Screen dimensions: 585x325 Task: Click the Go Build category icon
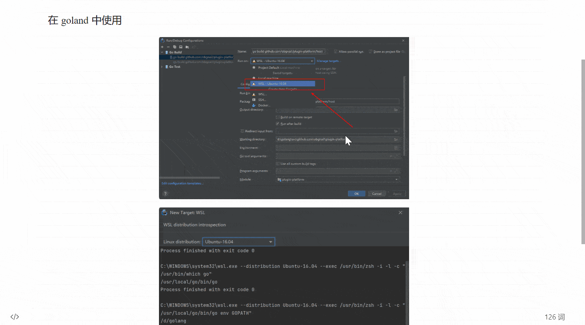pyautogui.click(x=167, y=52)
